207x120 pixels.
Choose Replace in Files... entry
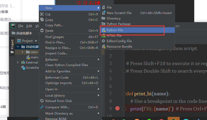point(70,48)
